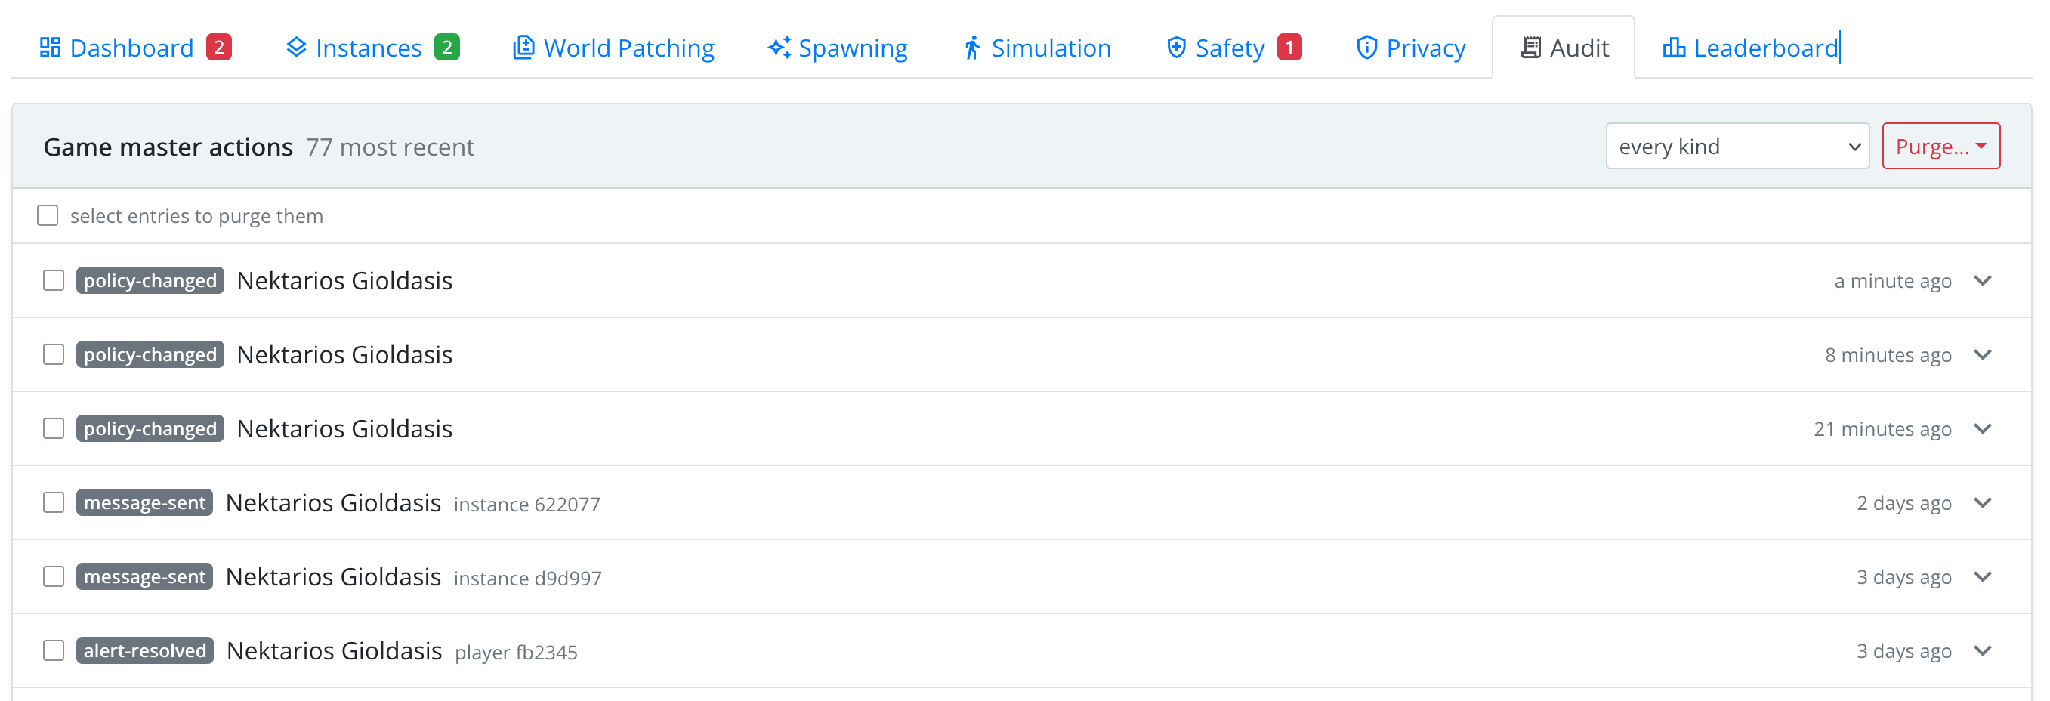Click the Safety shield icon

[x=1176, y=48]
